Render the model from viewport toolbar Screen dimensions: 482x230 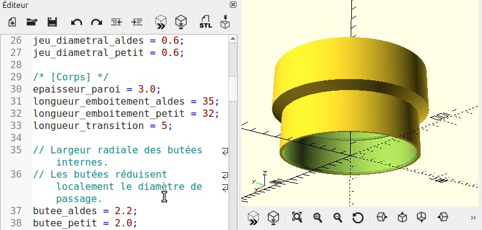[274, 218]
